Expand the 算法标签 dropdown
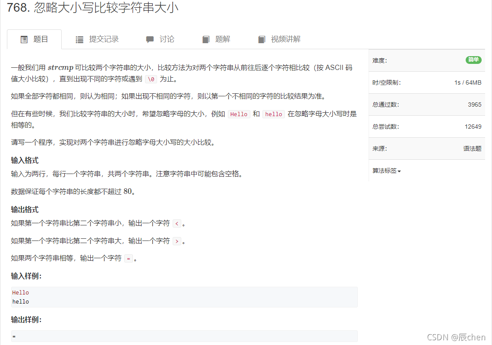The width and height of the screenshot is (492, 345). point(386,171)
